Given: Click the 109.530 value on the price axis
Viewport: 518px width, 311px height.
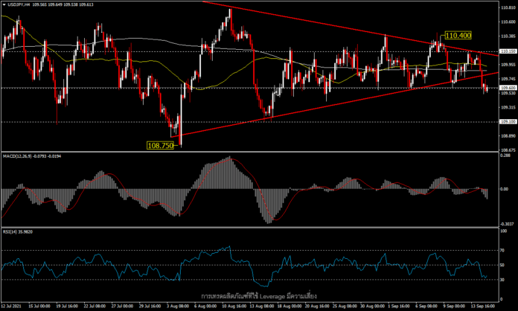Looking at the screenshot, I should 508,93.
